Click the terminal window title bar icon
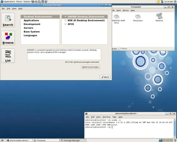 [x=86, y=113]
